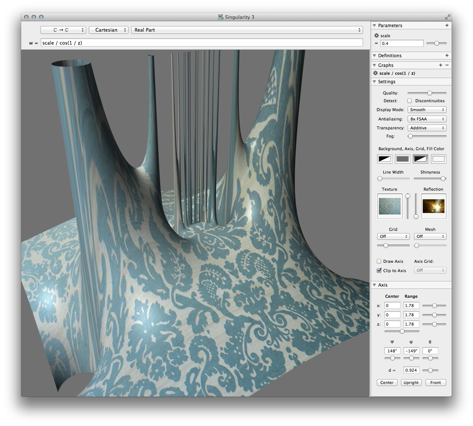Uncheck the Clip to Axis checkbox
Screen dimensions: 473x426
click(x=379, y=271)
